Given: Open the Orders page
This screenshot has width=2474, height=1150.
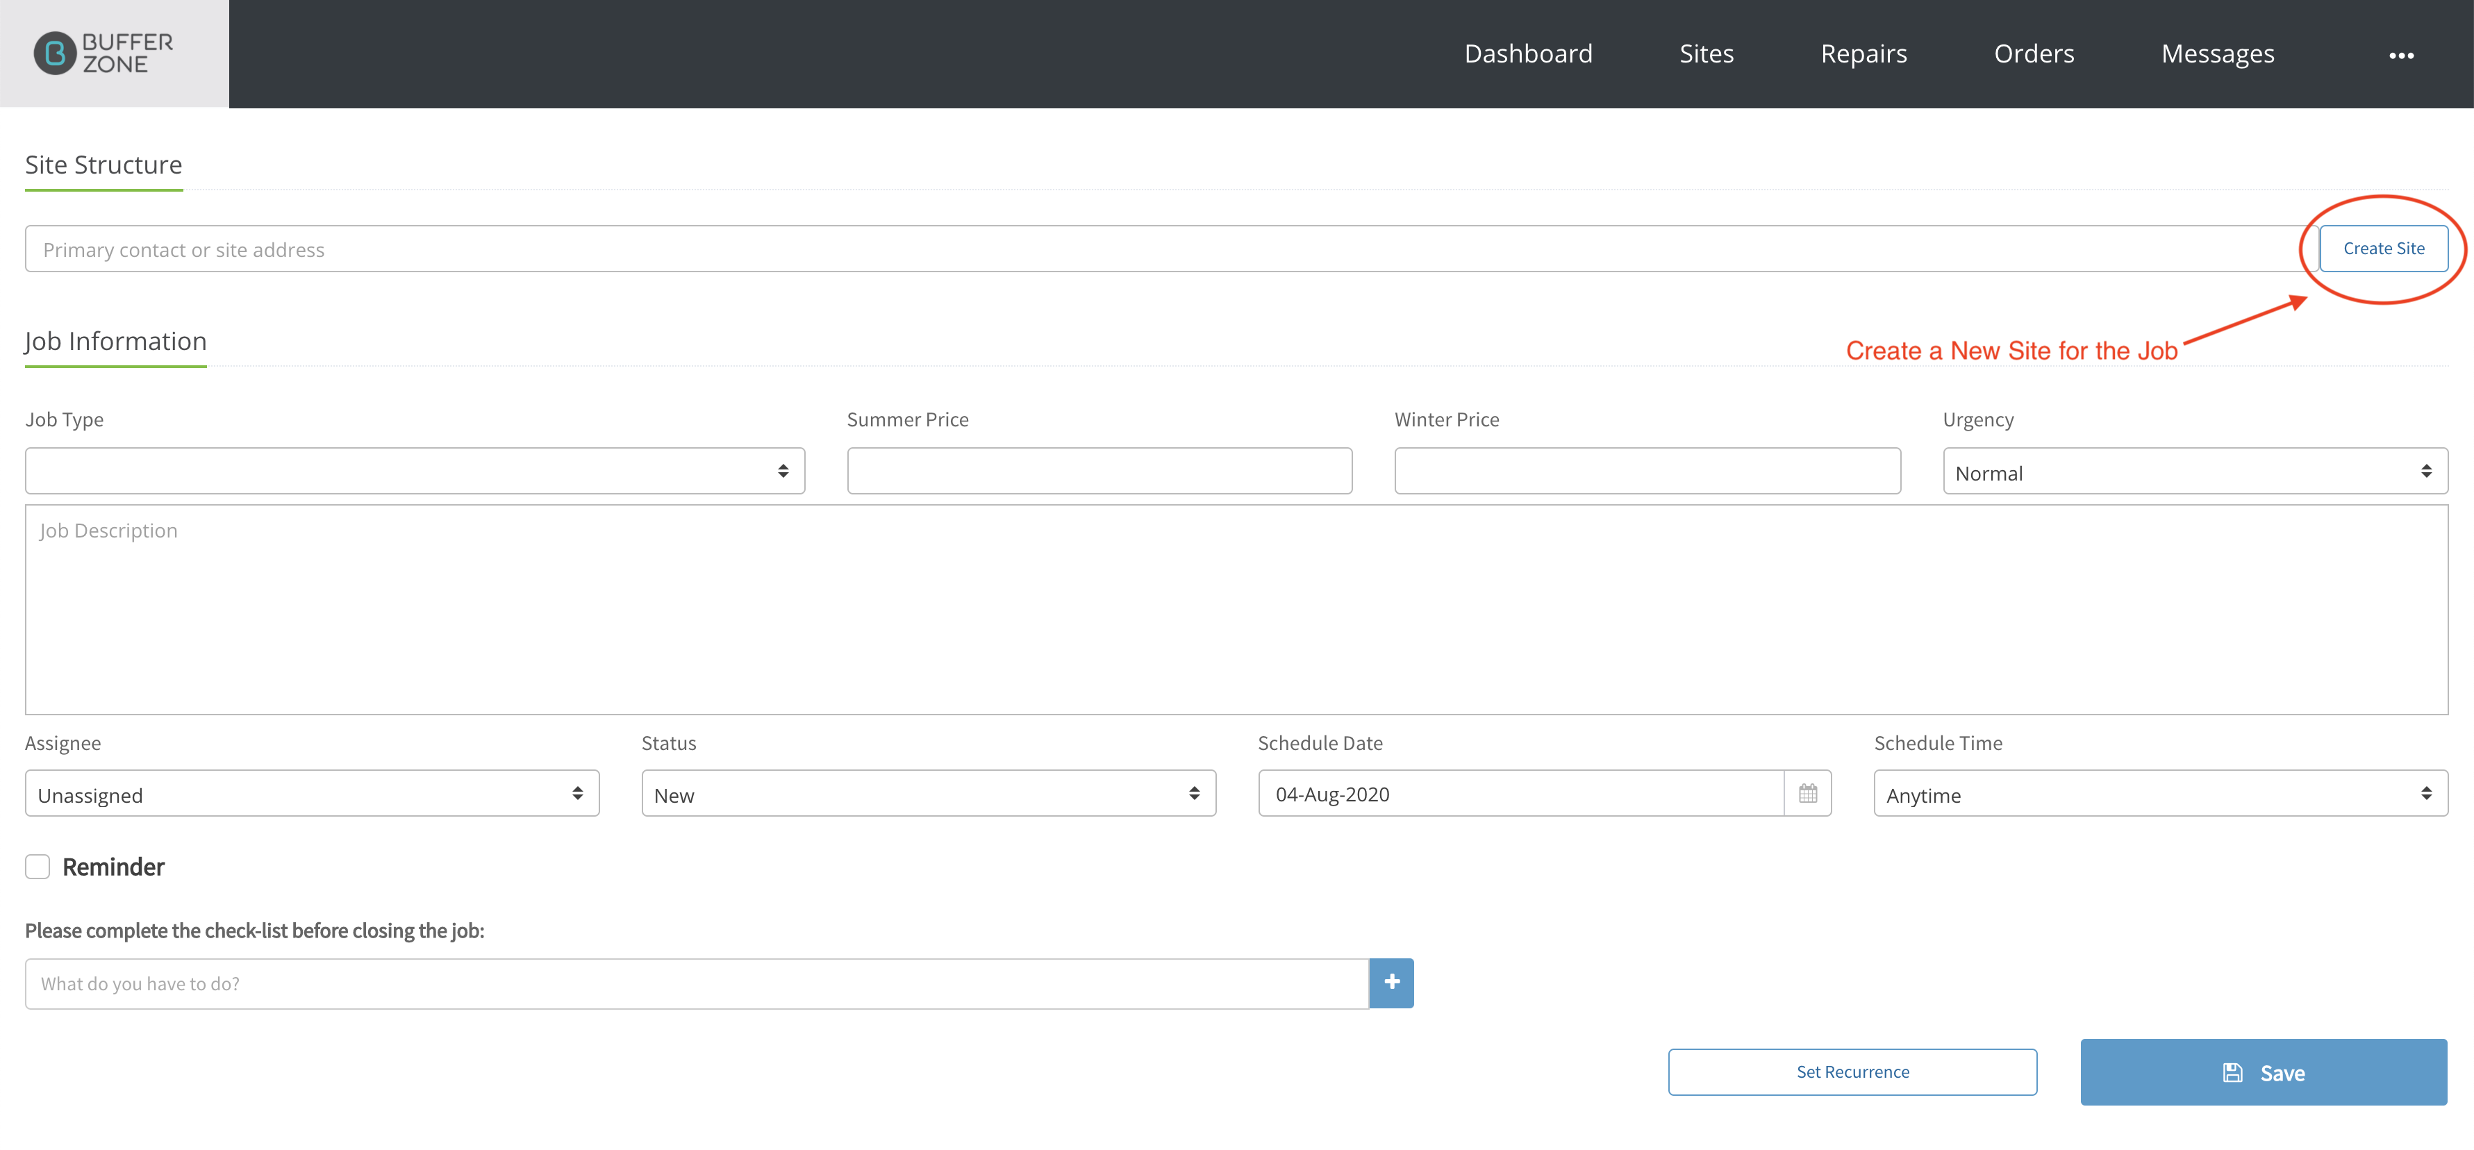Looking at the screenshot, I should tap(2034, 53).
